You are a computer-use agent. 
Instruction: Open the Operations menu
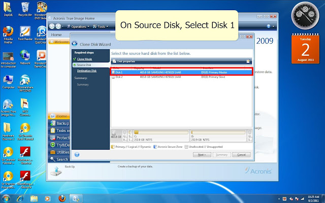pyautogui.click(x=78, y=26)
